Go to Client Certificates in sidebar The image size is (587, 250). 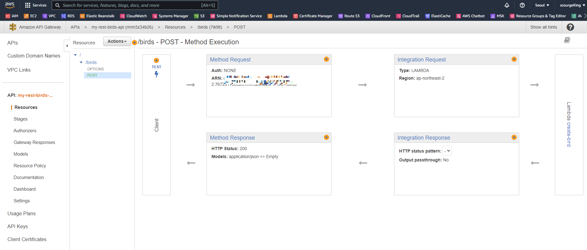point(27,239)
